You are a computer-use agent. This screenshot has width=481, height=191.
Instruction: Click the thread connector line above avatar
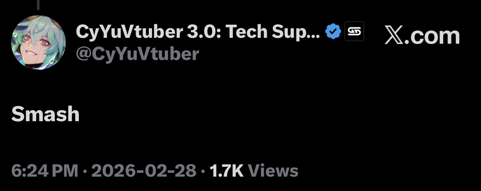38,5
